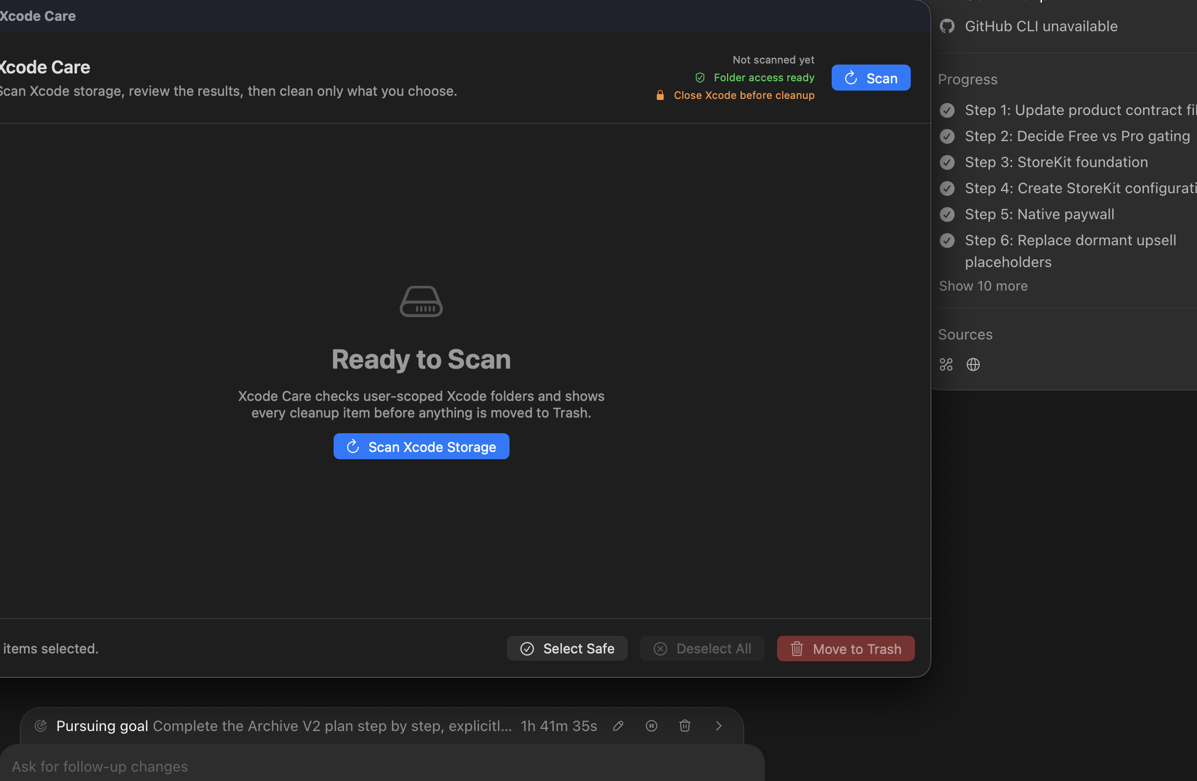Delete the goal with trash icon
The width and height of the screenshot is (1197, 781).
(685, 726)
